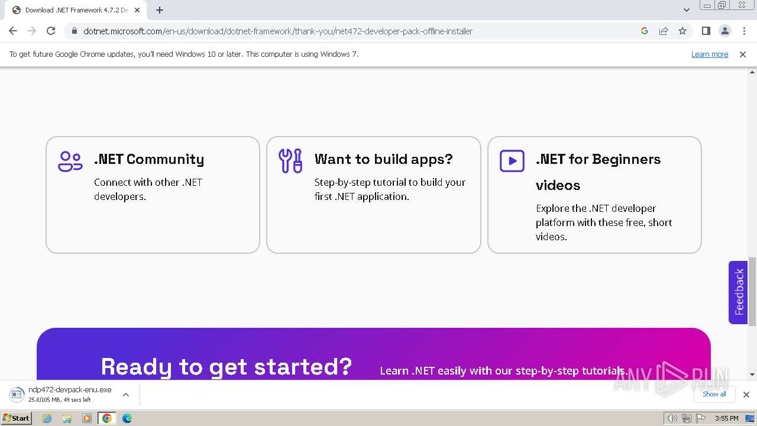Open Windows Media Player from taskbar
The width and height of the screenshot is (757, 426).
click(87, 418)
